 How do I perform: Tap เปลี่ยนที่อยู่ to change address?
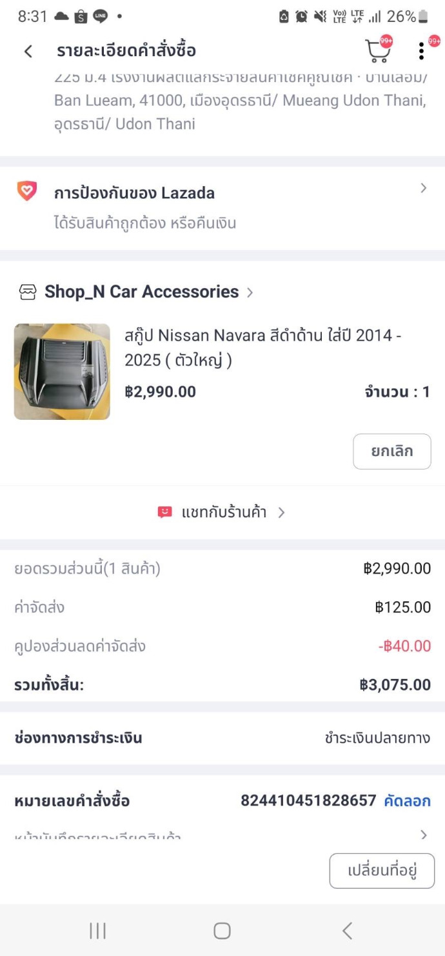[382, 871]
